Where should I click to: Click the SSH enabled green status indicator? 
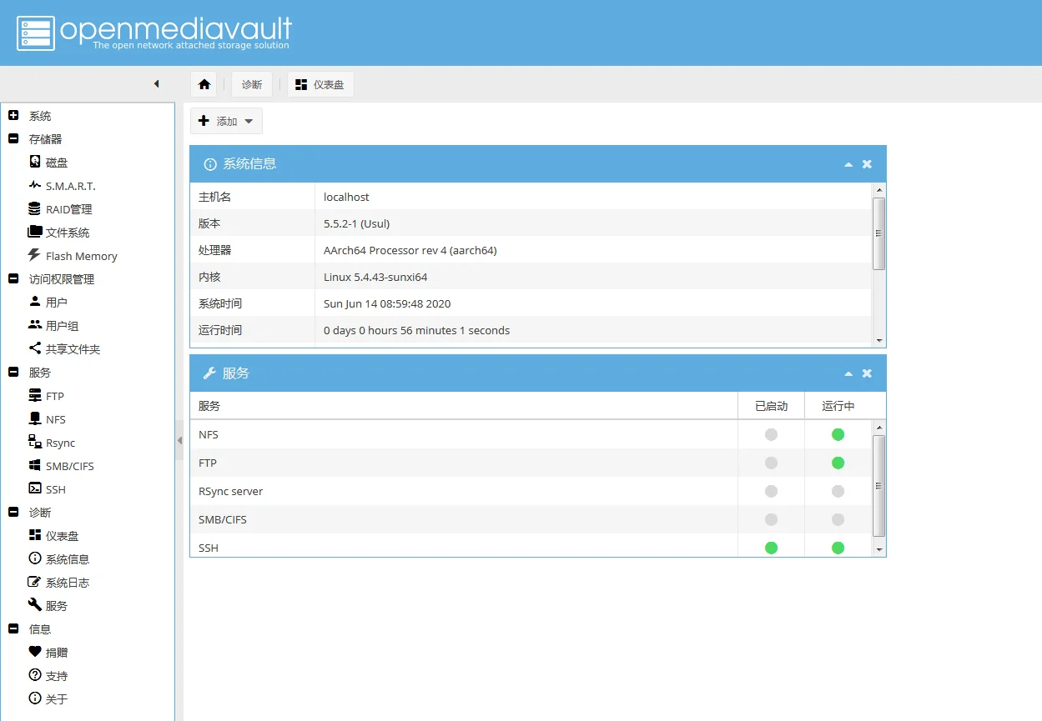point(771,548)
